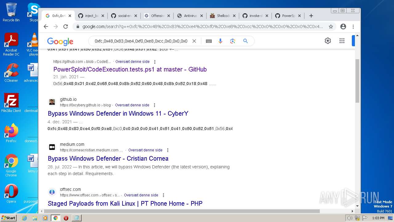The width and height of the screenshot is (394, 222).
Task: Switch to the inject_lo GitHub tab
Action: [x=91, y=16]
